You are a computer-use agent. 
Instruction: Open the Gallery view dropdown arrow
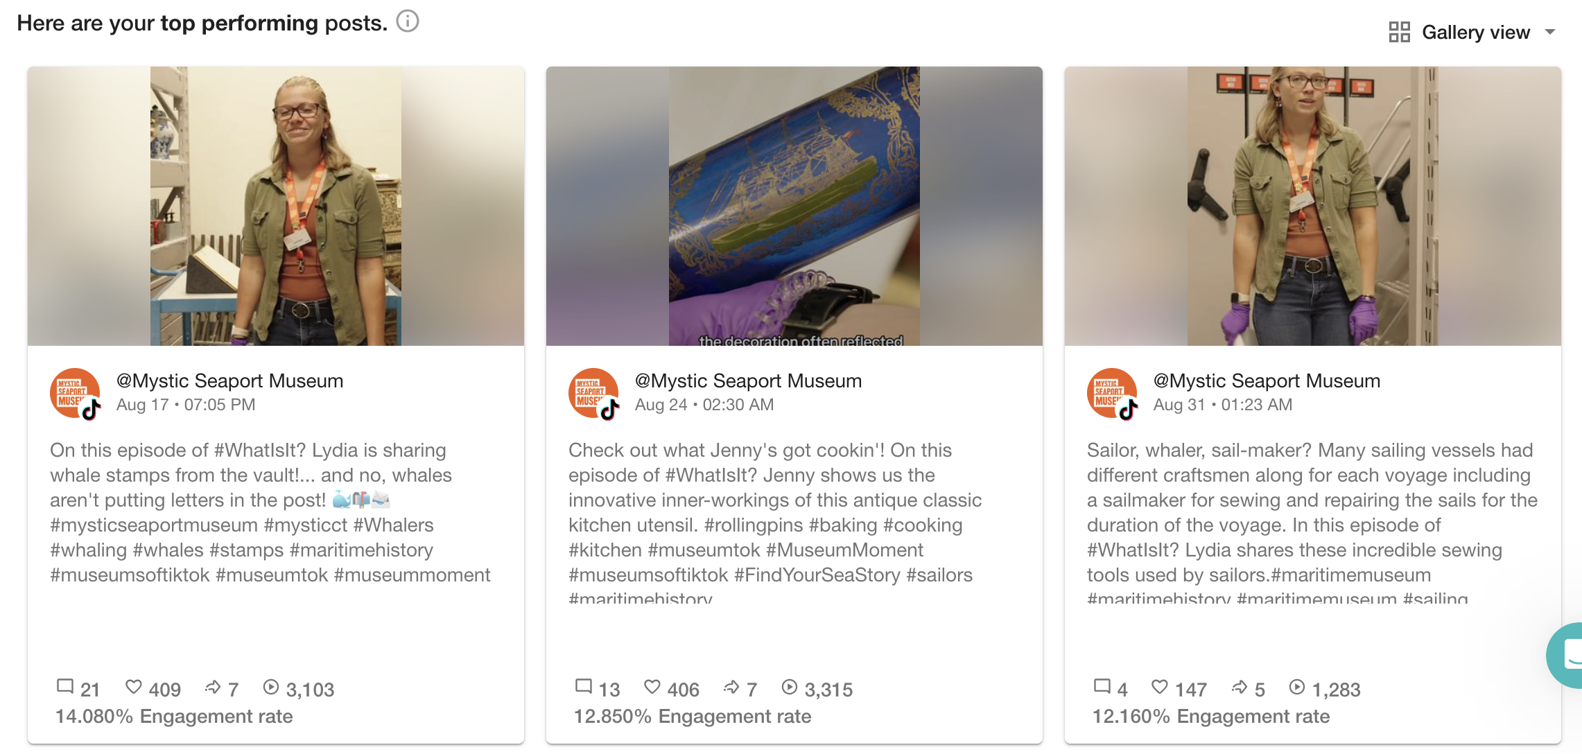(1550, 32)
